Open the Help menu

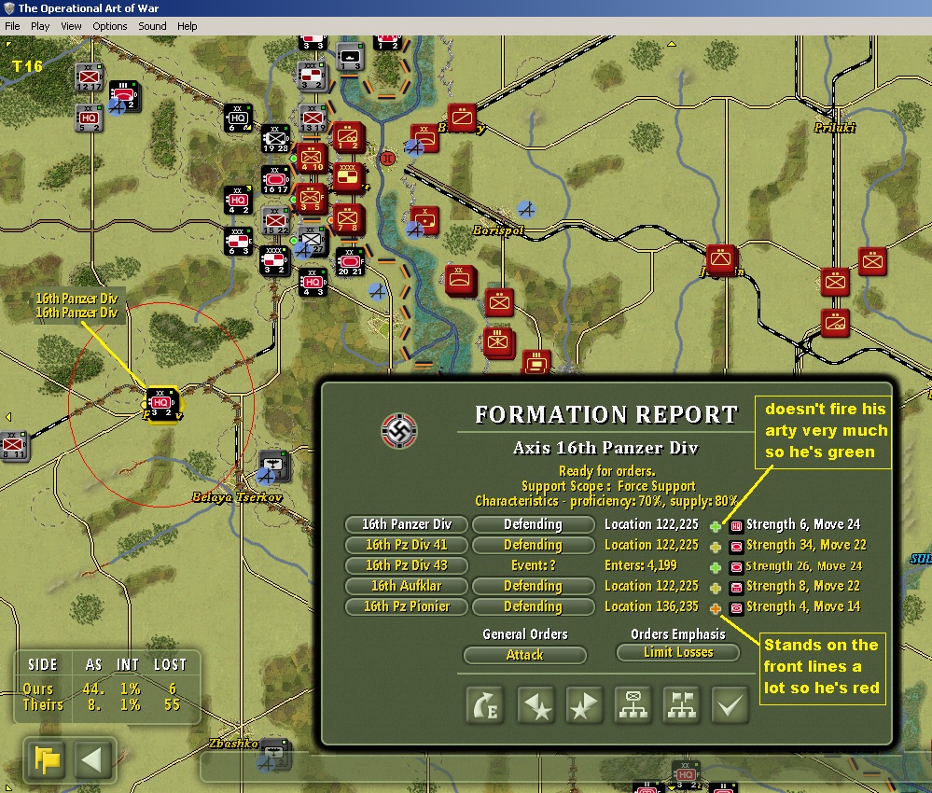click(188, 26)
